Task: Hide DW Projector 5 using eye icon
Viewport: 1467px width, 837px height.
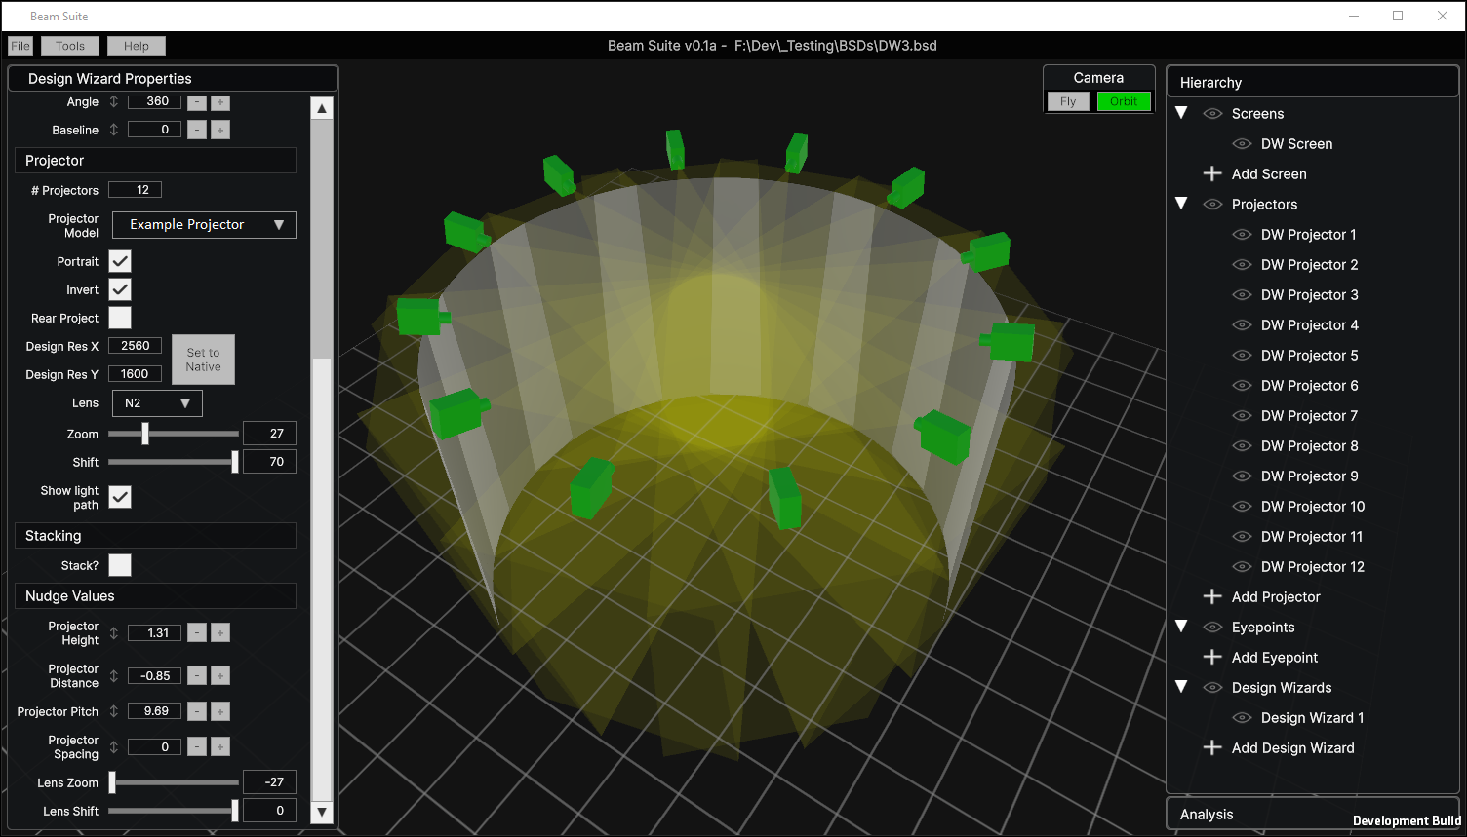Action: [x=1242, y=356]
